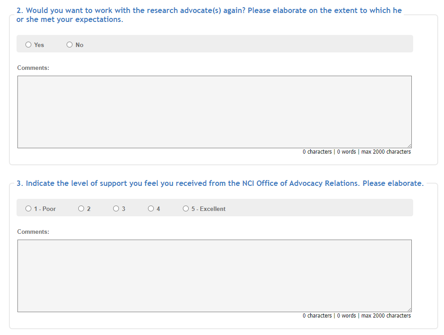
Task: Click the Comments label under question 3
Action: (x=33, y=232)
